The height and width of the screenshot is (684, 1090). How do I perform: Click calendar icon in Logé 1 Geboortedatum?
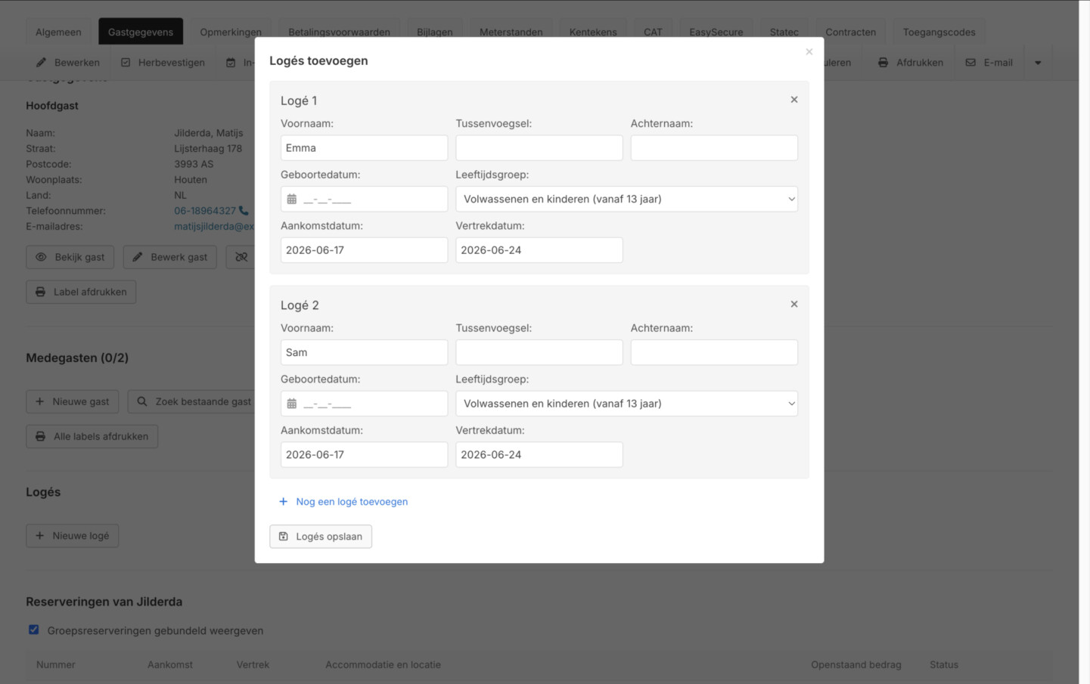tap(292, 200)
